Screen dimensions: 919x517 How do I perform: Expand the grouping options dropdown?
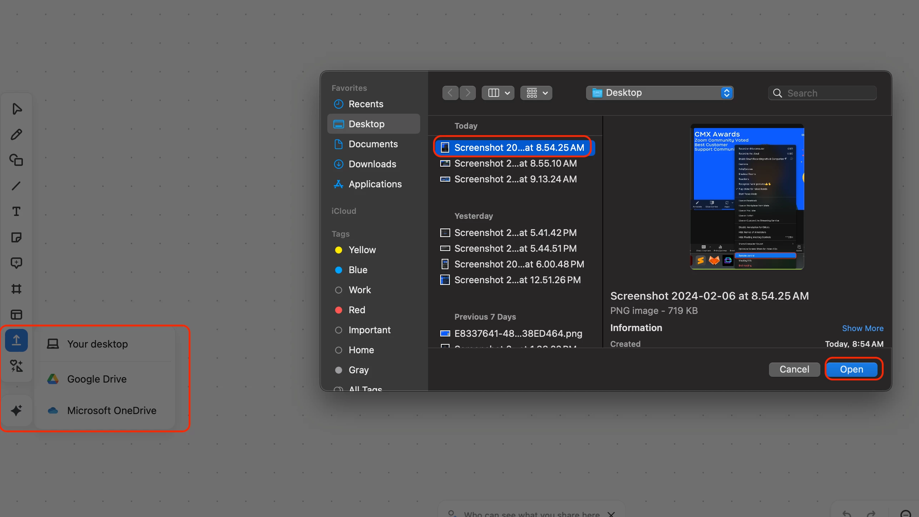(x=536, y=93)
